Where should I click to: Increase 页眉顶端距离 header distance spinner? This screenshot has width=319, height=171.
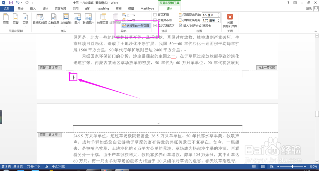(x=219, y=14)
